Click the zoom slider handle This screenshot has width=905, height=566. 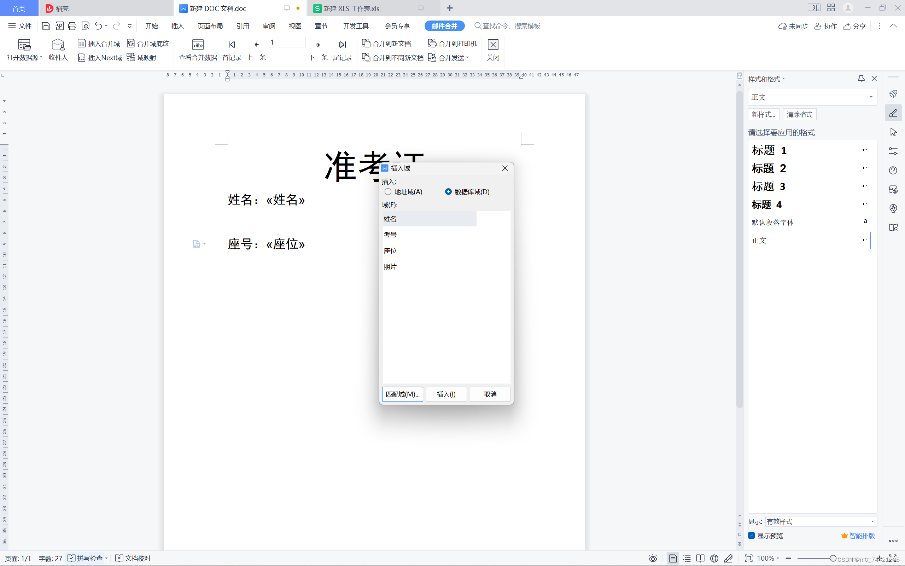tap(833, 558)
